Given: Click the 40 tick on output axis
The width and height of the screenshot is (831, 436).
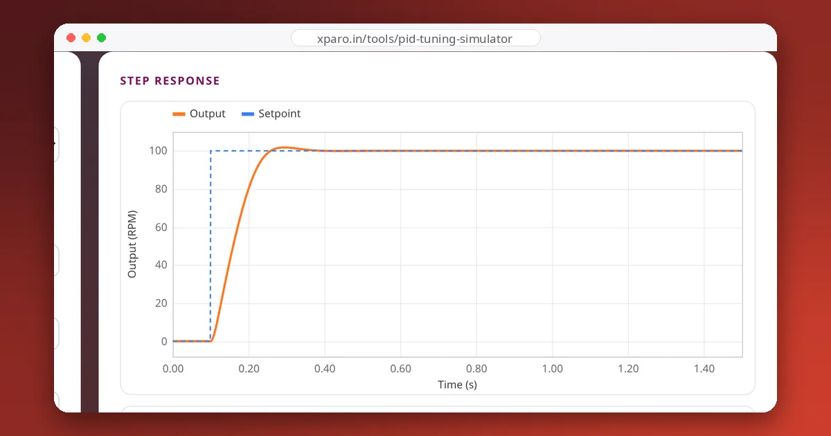Looking at the screenshot, I should pyautogui.click(x=161, y=265).
